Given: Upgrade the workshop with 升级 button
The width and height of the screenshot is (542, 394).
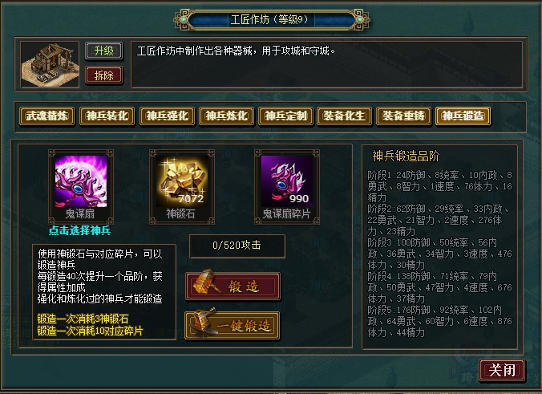Looking at the screenshot, I should [103, 51].
